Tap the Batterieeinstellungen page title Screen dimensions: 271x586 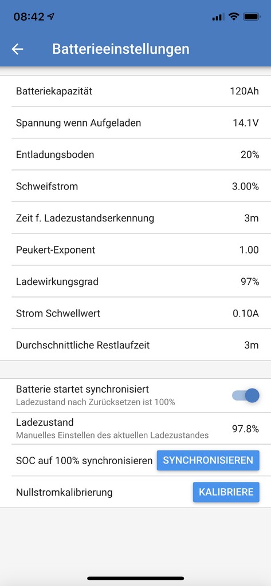[120, 49]
